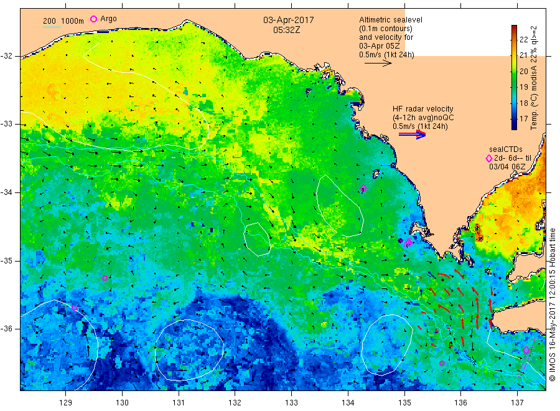Click the magenta sealCTDs diamond legend symbol

pos(489,158)
